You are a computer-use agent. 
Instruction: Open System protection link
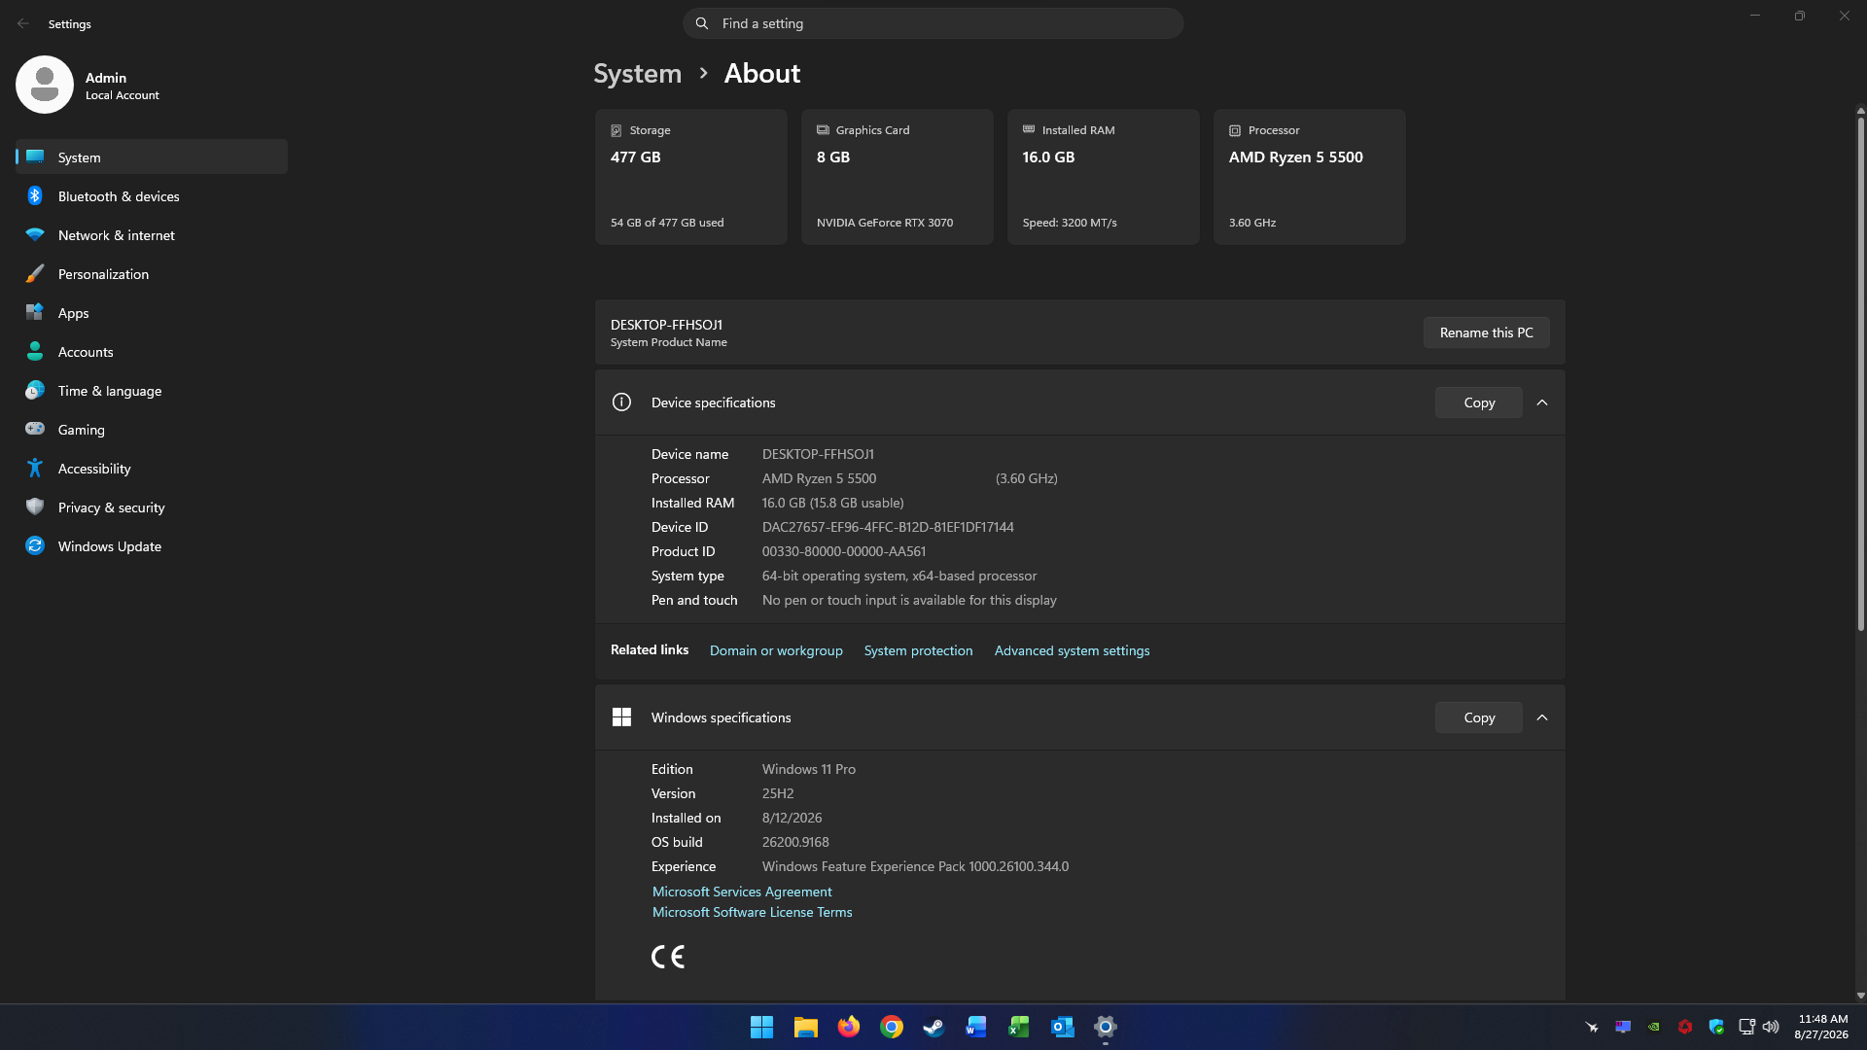coord(918,650)
